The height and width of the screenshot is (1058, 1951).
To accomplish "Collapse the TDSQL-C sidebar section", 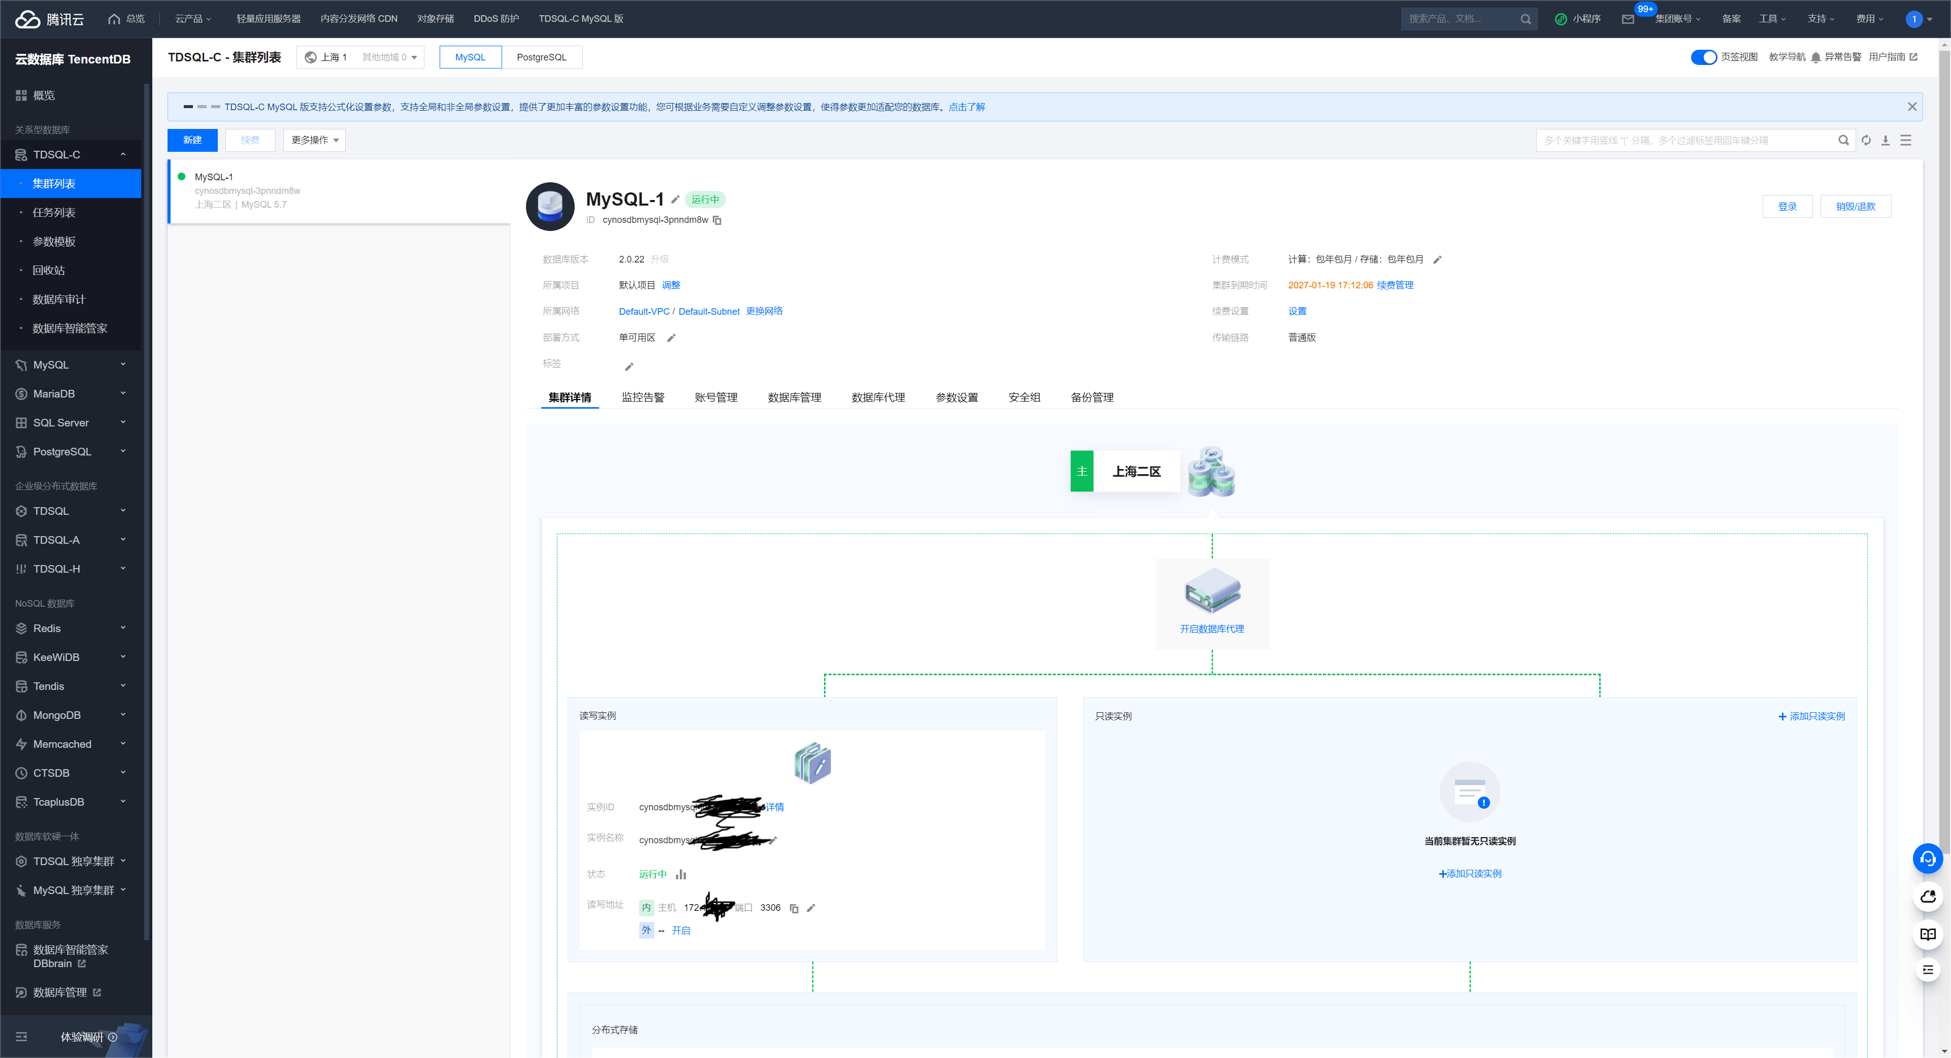I will (123, 154).
